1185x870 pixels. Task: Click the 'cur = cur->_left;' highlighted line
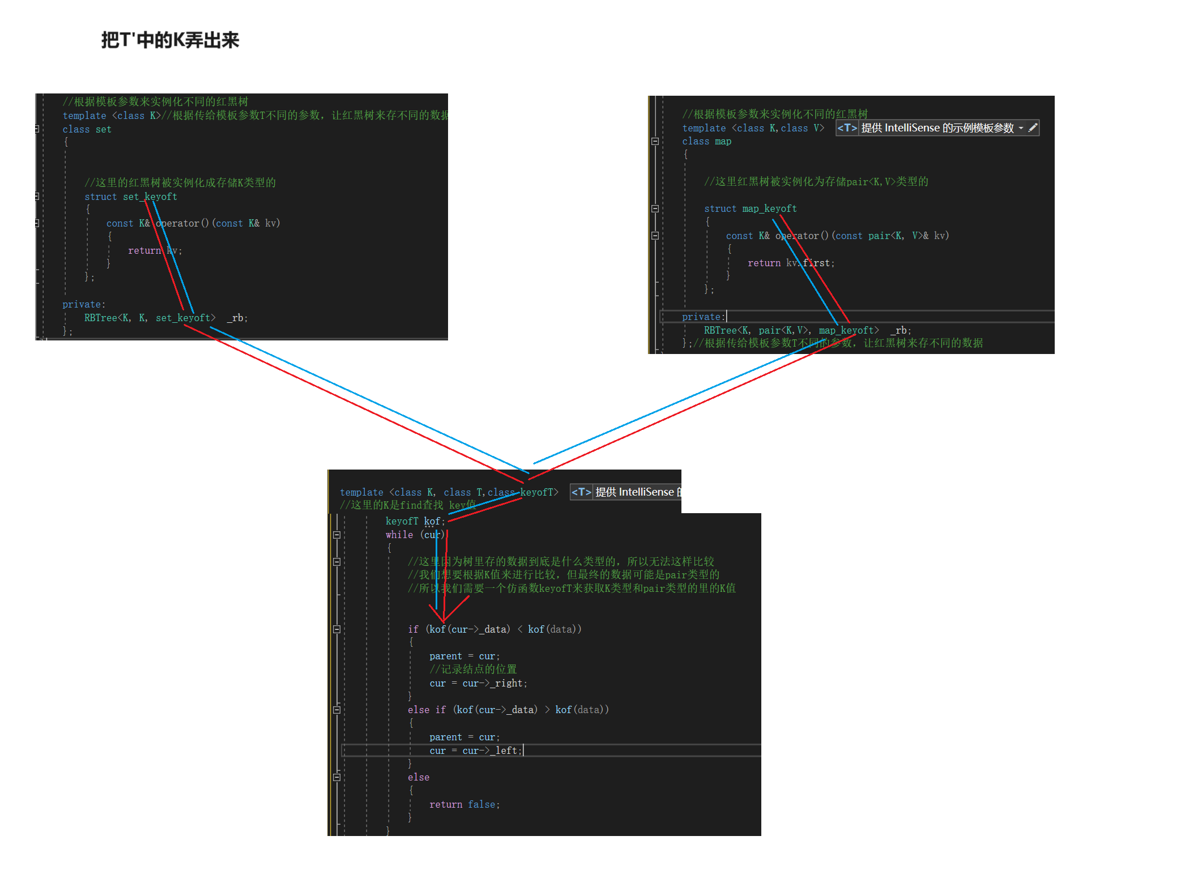(x=476, y=750)
